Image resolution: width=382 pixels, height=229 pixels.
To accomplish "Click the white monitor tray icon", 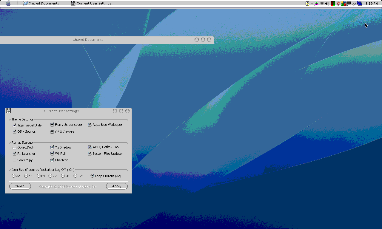I will click(x=349, y=4).
